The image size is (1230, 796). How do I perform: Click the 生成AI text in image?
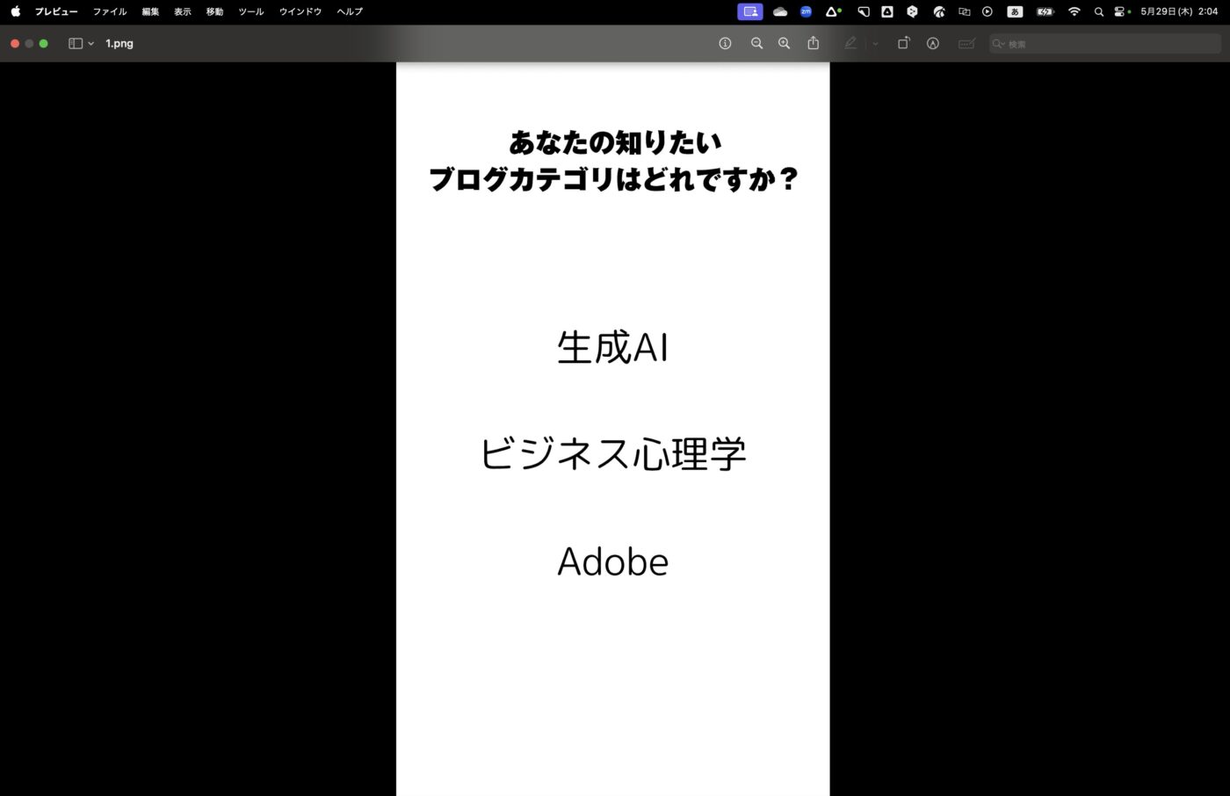pyautogui.click(x=613, y=347)
